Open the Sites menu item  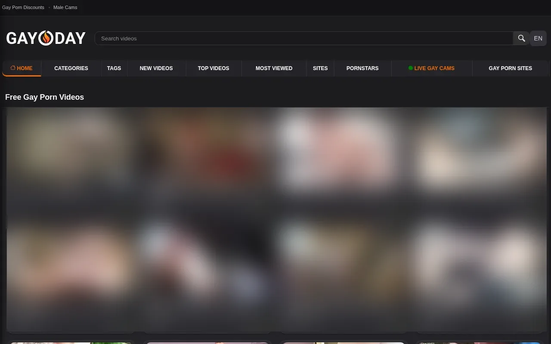pos(320,68)
